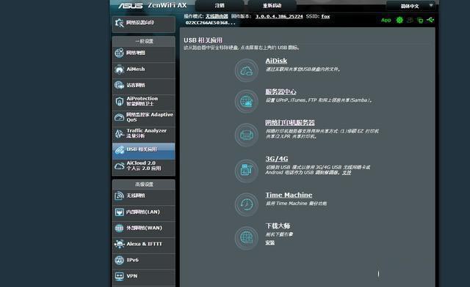Click the Wireless (无线网络) sidebar icon
Image resolution: width=470 pixels, height=287 pixels.
119,195
